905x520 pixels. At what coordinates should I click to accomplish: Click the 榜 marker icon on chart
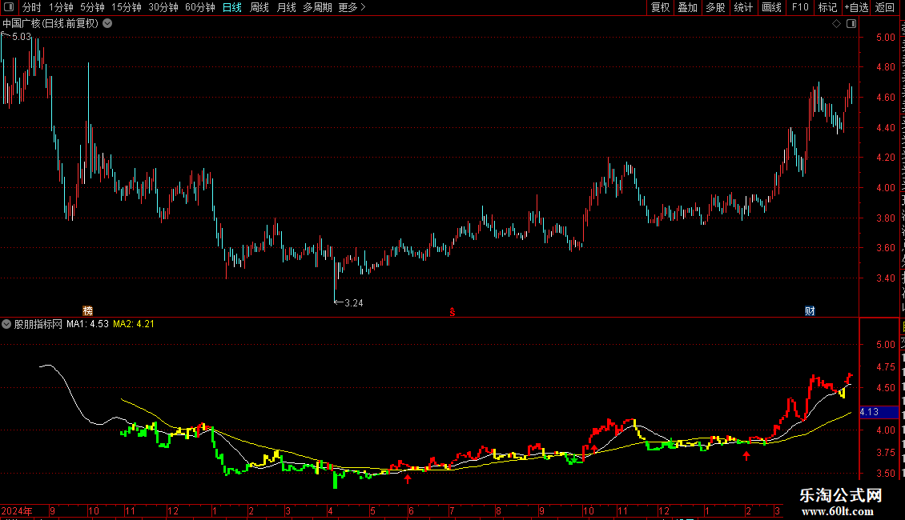click(x=88, y=310)
